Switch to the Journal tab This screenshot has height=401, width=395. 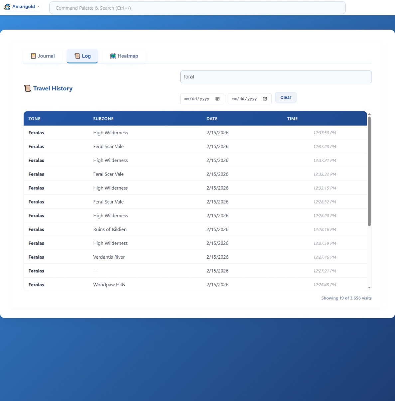point(43,56)
